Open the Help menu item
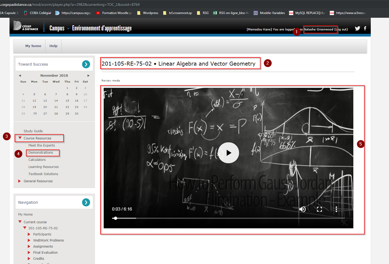This screenshot has height=264, width=389. 53,46
